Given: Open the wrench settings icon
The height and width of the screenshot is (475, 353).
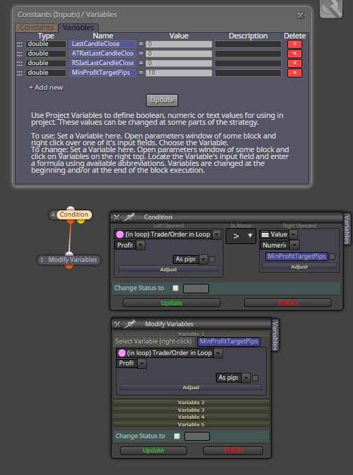Looking at the screenshot, I should [x=331, y=8].
